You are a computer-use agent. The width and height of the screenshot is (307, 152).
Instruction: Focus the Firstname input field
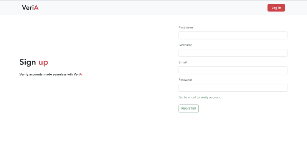[233, 35]
